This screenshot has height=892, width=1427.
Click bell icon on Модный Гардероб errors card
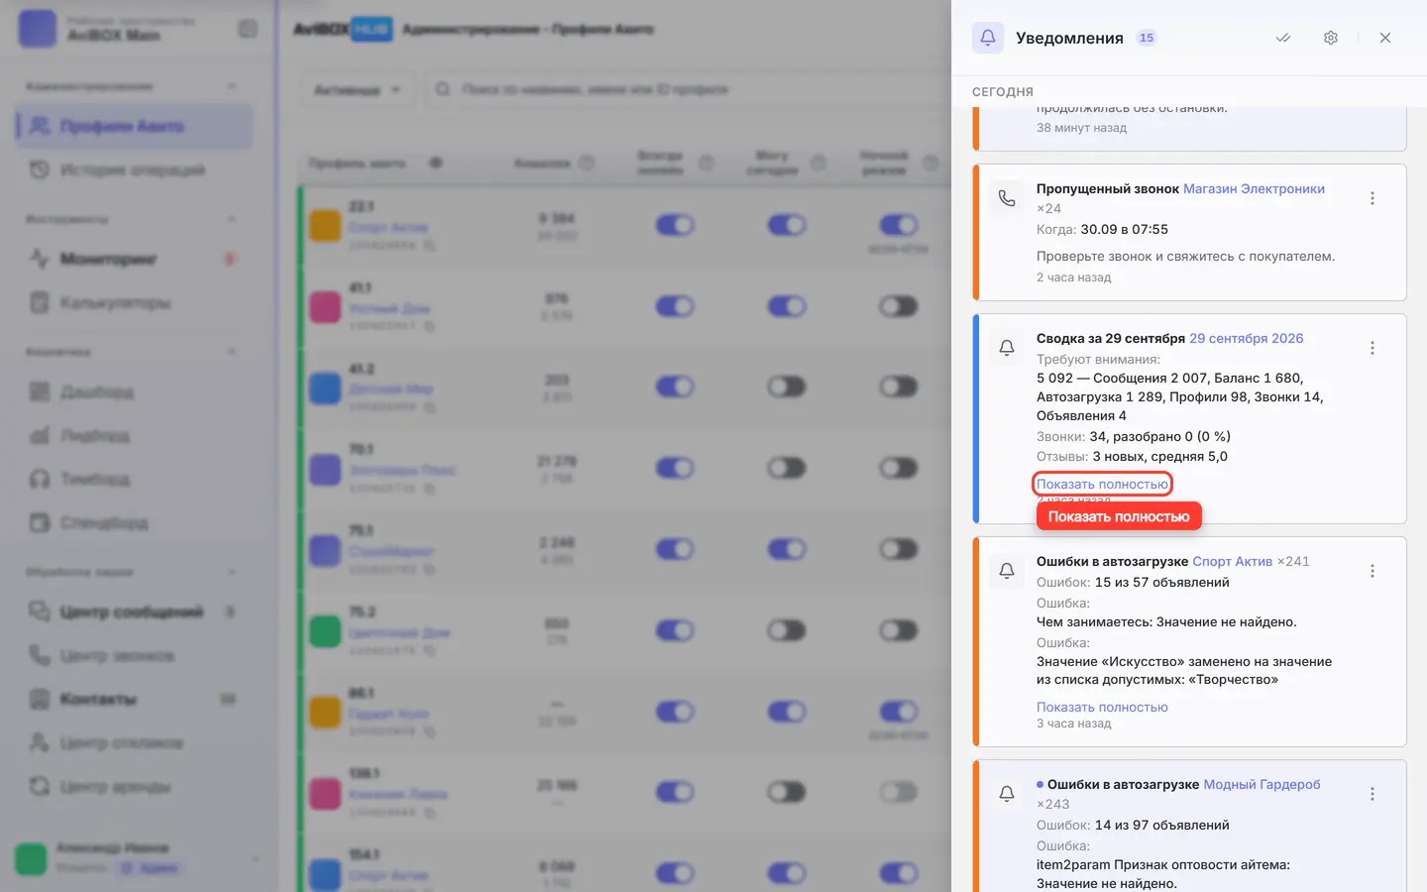[1007, 794]
